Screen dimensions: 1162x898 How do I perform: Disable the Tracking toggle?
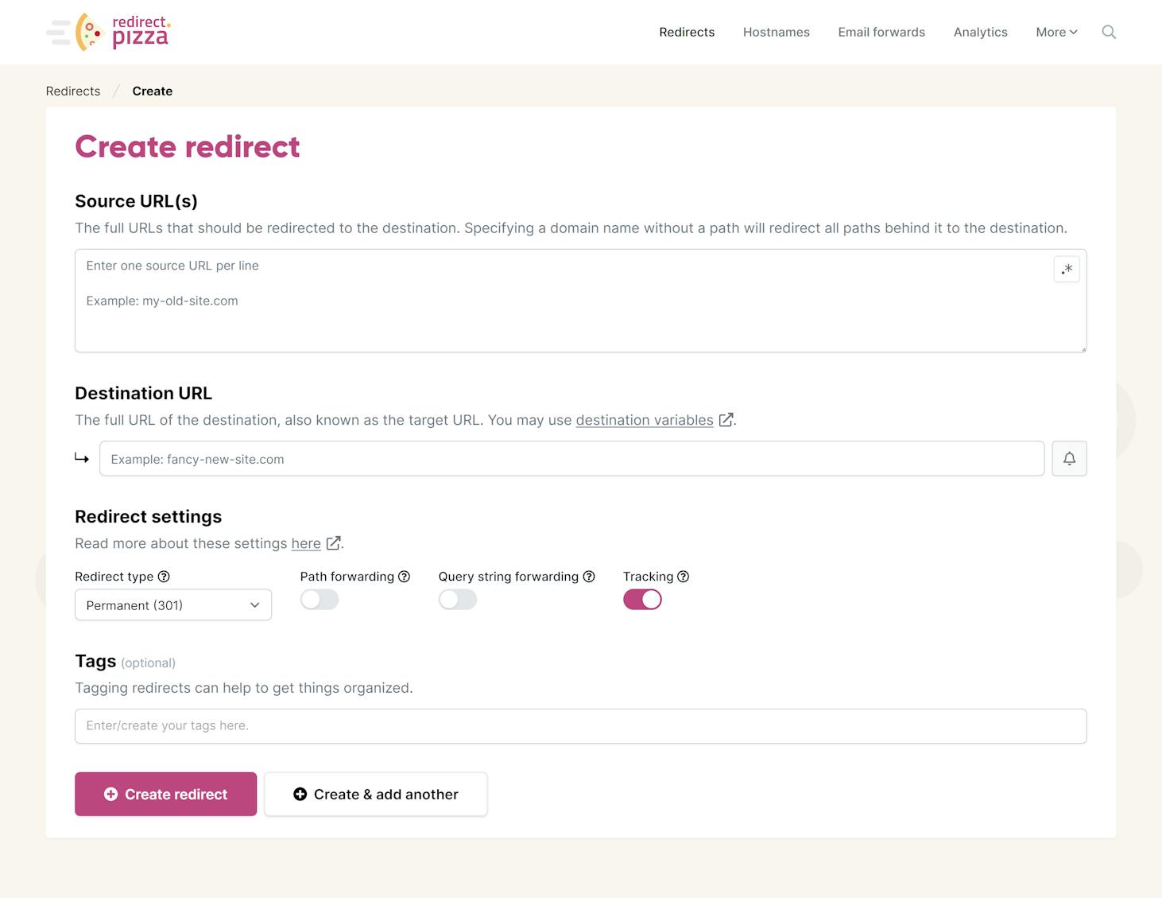[x=642, y=599]
